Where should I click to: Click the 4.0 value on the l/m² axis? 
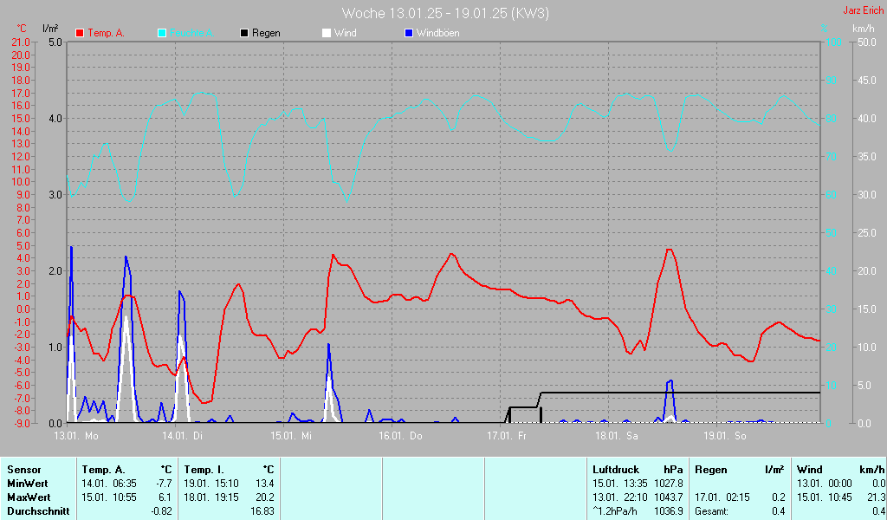click(x=55, y=119)
